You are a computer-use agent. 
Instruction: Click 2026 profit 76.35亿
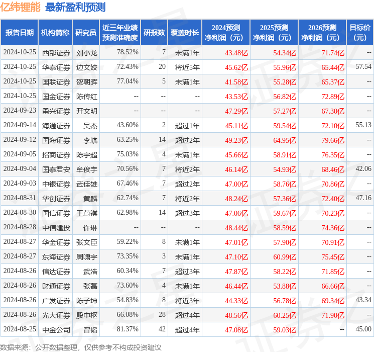333,155
